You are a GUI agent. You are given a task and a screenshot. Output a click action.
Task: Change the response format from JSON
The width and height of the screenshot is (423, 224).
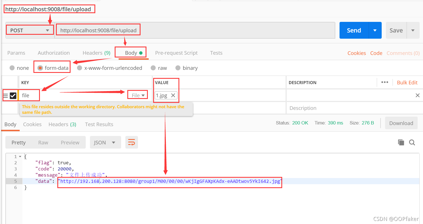click(105, 142)
